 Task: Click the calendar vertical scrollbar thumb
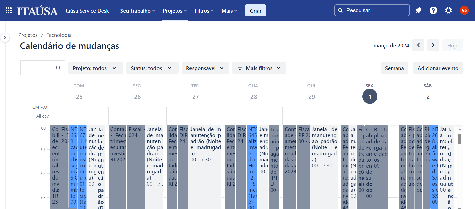[460, 139]
